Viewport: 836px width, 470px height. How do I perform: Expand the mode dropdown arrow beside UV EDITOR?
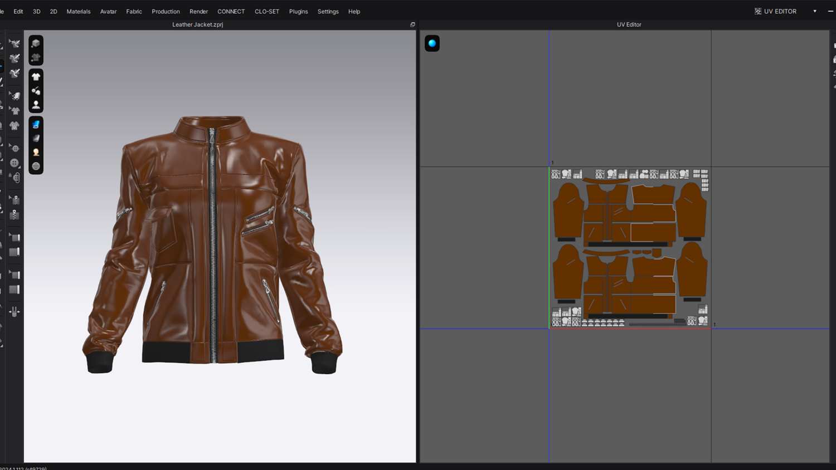815,11
